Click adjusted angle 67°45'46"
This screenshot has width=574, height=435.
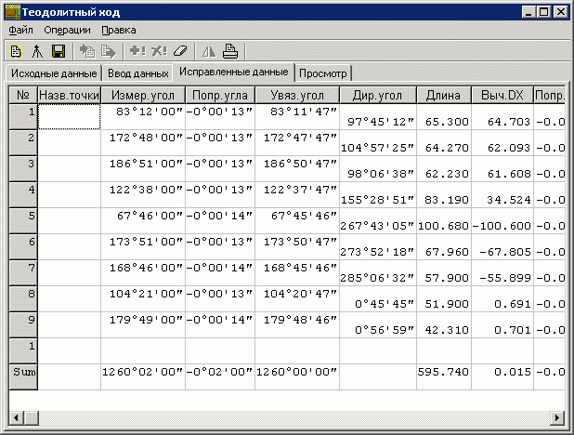(304, 216)
